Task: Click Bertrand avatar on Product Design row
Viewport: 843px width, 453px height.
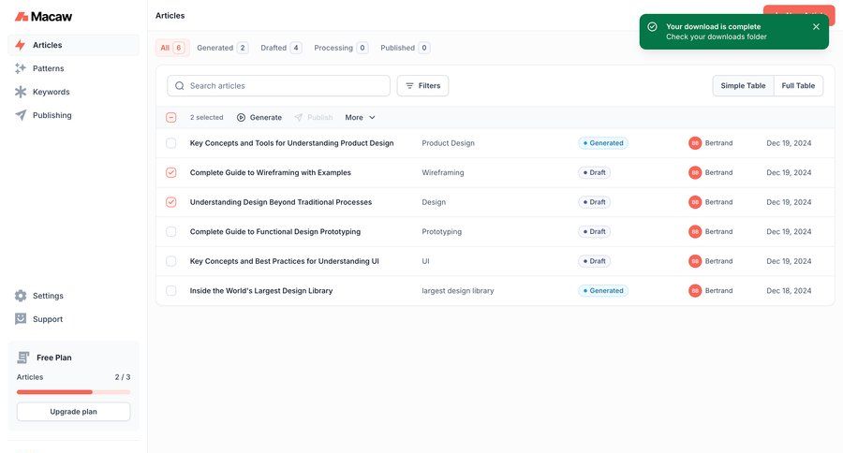Action: [x=695, y=143]
